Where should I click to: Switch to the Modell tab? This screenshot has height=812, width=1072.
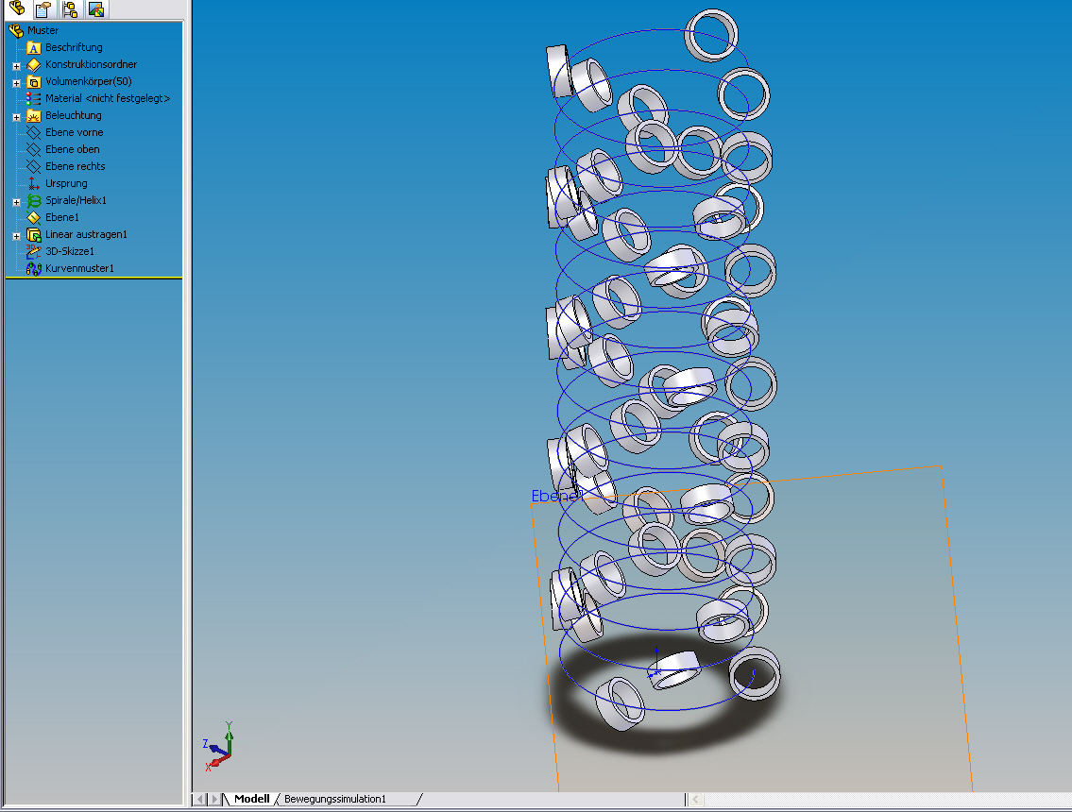tap(251, 799)
